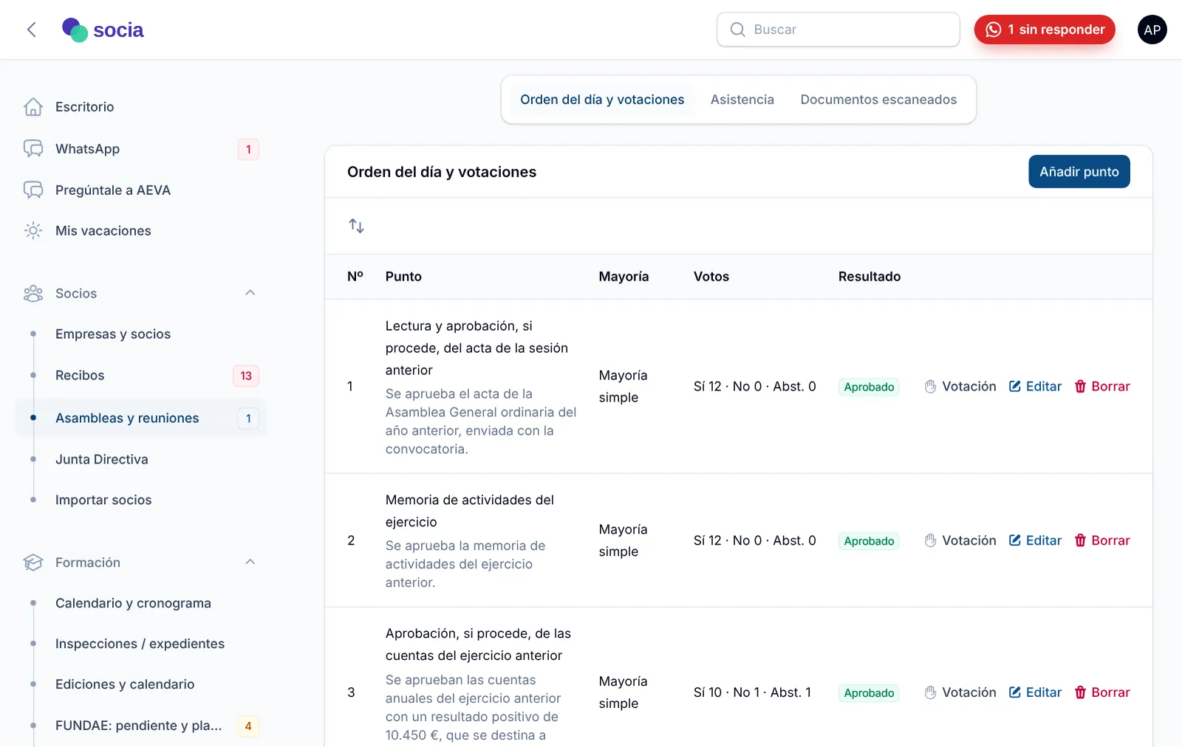Click the Formación graduation cap icon

click(x=33, y=562)
